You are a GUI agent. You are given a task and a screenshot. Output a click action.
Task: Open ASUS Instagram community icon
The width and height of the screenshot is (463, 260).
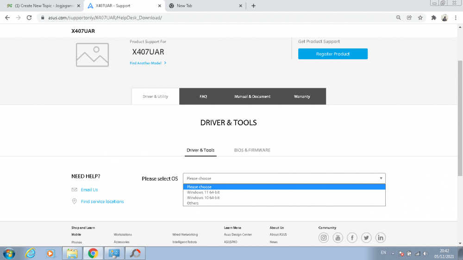point(324,238)
